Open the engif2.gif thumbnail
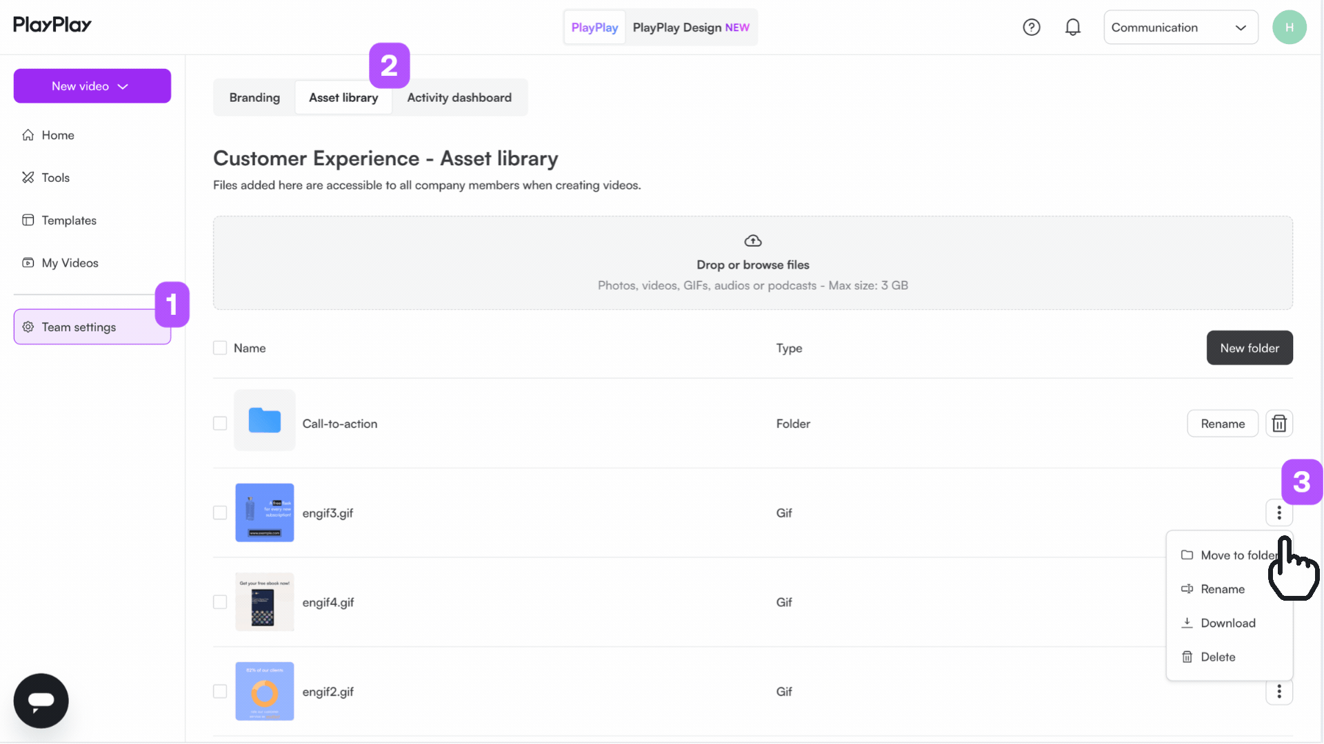1324x744 pixels. point(265,692)
